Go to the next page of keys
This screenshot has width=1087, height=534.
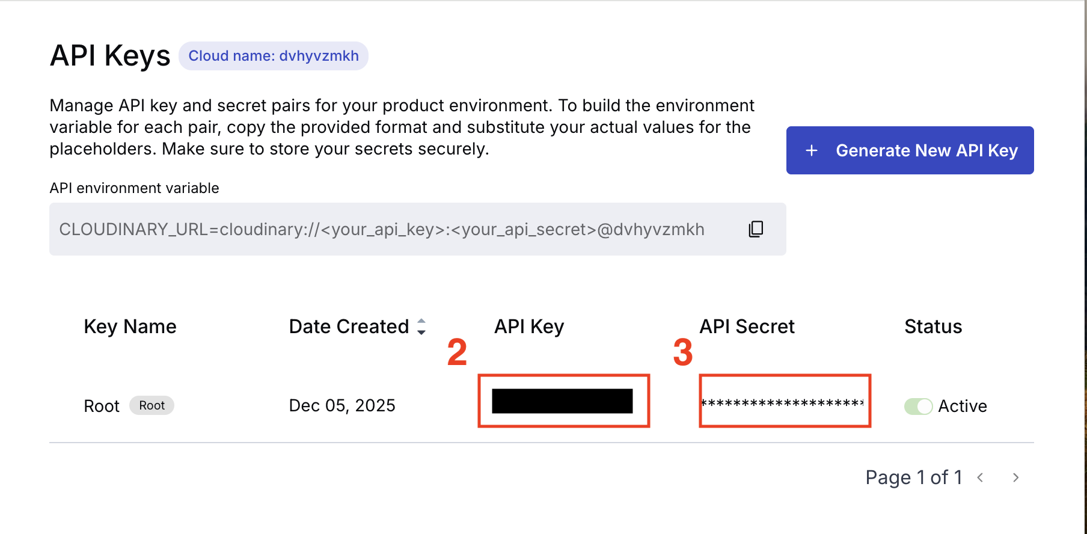coord(1015,477)
